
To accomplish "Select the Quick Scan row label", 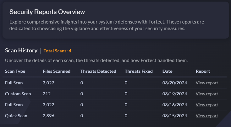I will pos(16,116).
